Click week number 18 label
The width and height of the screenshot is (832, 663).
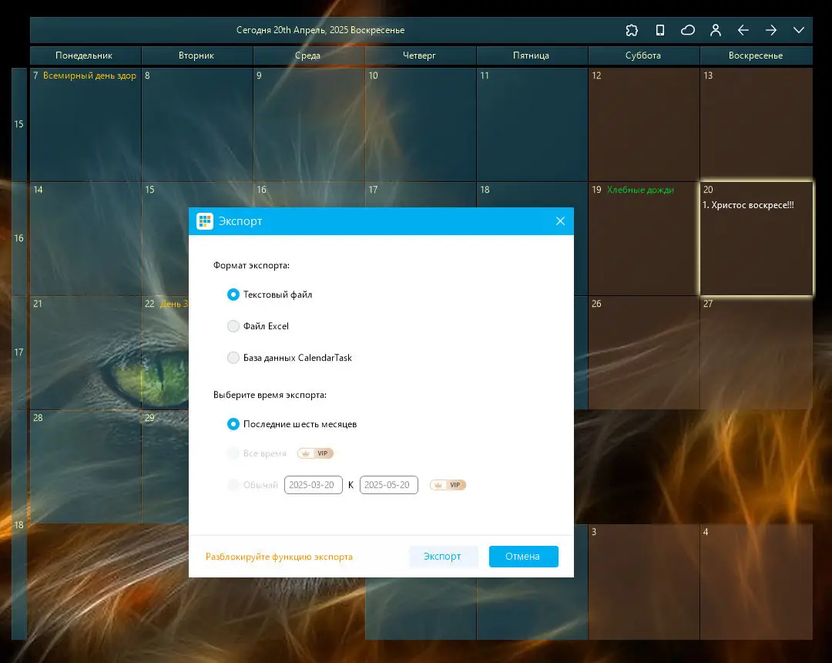19,525
